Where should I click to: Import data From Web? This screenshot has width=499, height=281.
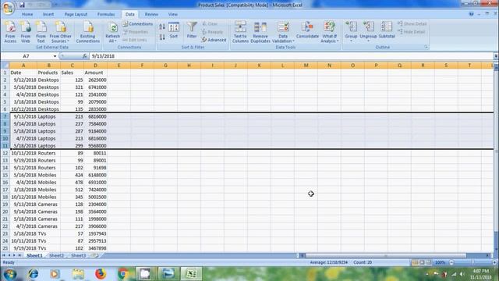click(x=26, y=32)
